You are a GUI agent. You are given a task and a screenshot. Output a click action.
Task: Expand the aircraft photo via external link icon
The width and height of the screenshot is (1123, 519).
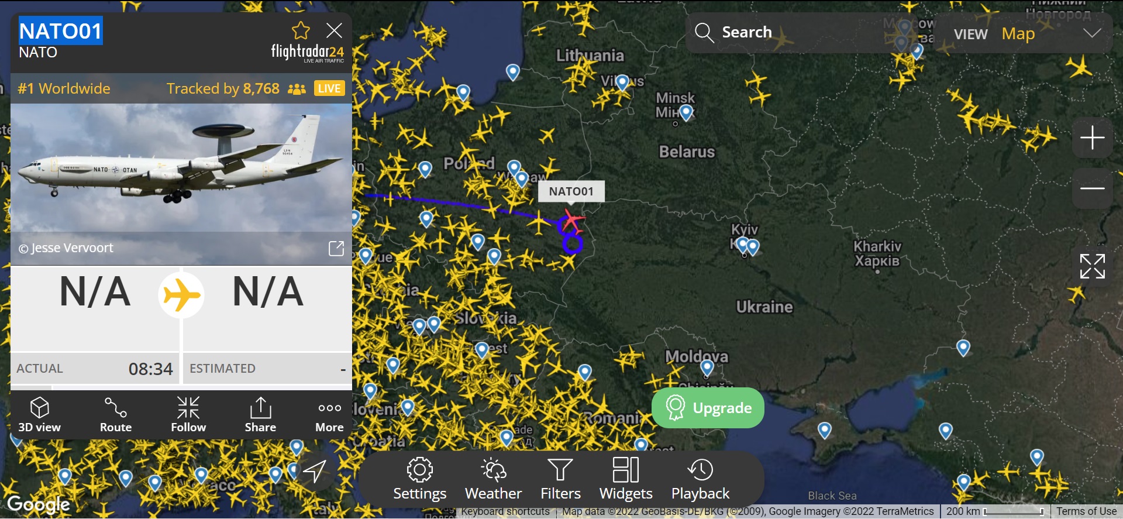click(336, 248)
